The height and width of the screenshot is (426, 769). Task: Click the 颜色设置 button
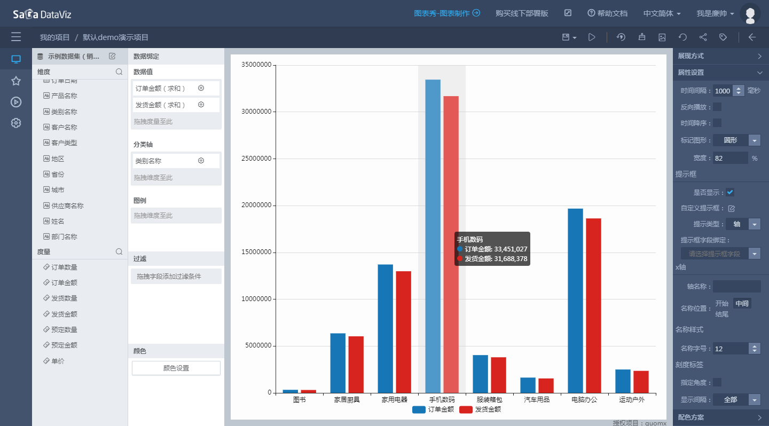pos(176,368)
